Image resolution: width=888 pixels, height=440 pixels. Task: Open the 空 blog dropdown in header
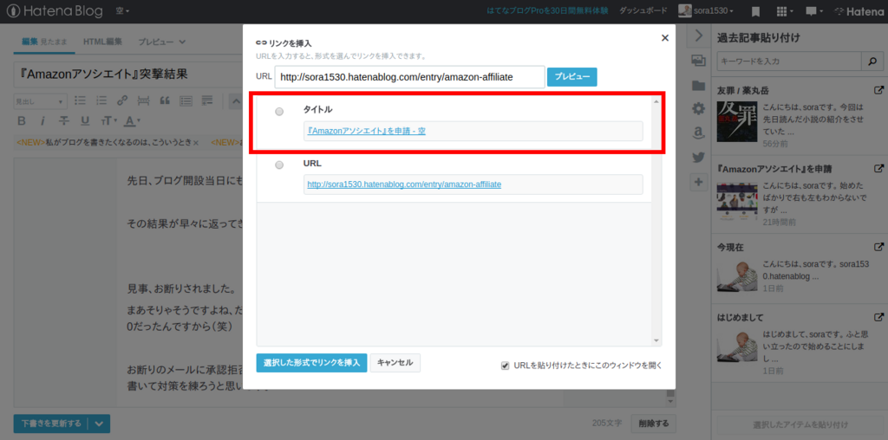point(122,10)
